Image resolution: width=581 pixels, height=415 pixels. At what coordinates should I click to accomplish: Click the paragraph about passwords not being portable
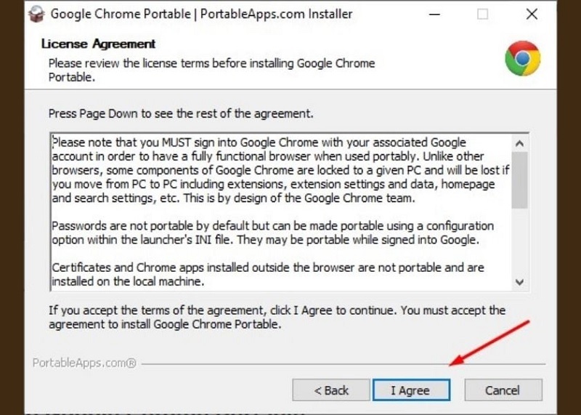[x=272, y=233]
